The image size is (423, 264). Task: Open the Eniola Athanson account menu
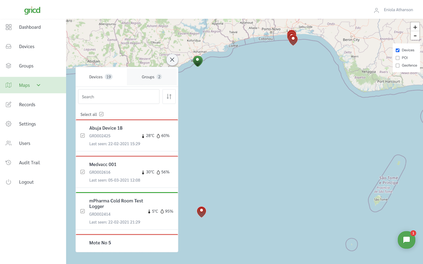[398, 10]
